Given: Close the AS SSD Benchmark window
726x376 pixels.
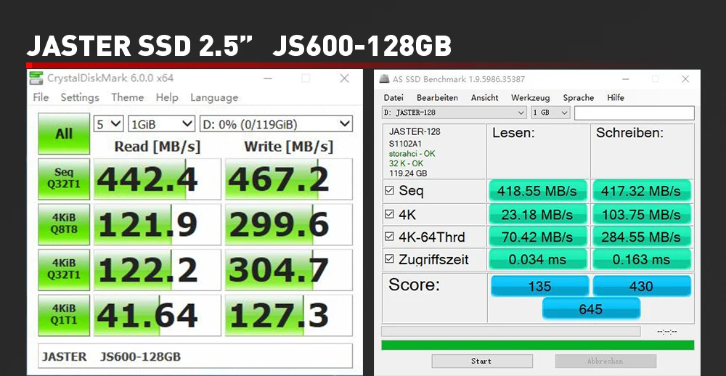Looking at the screenshot, I should 685,79.
